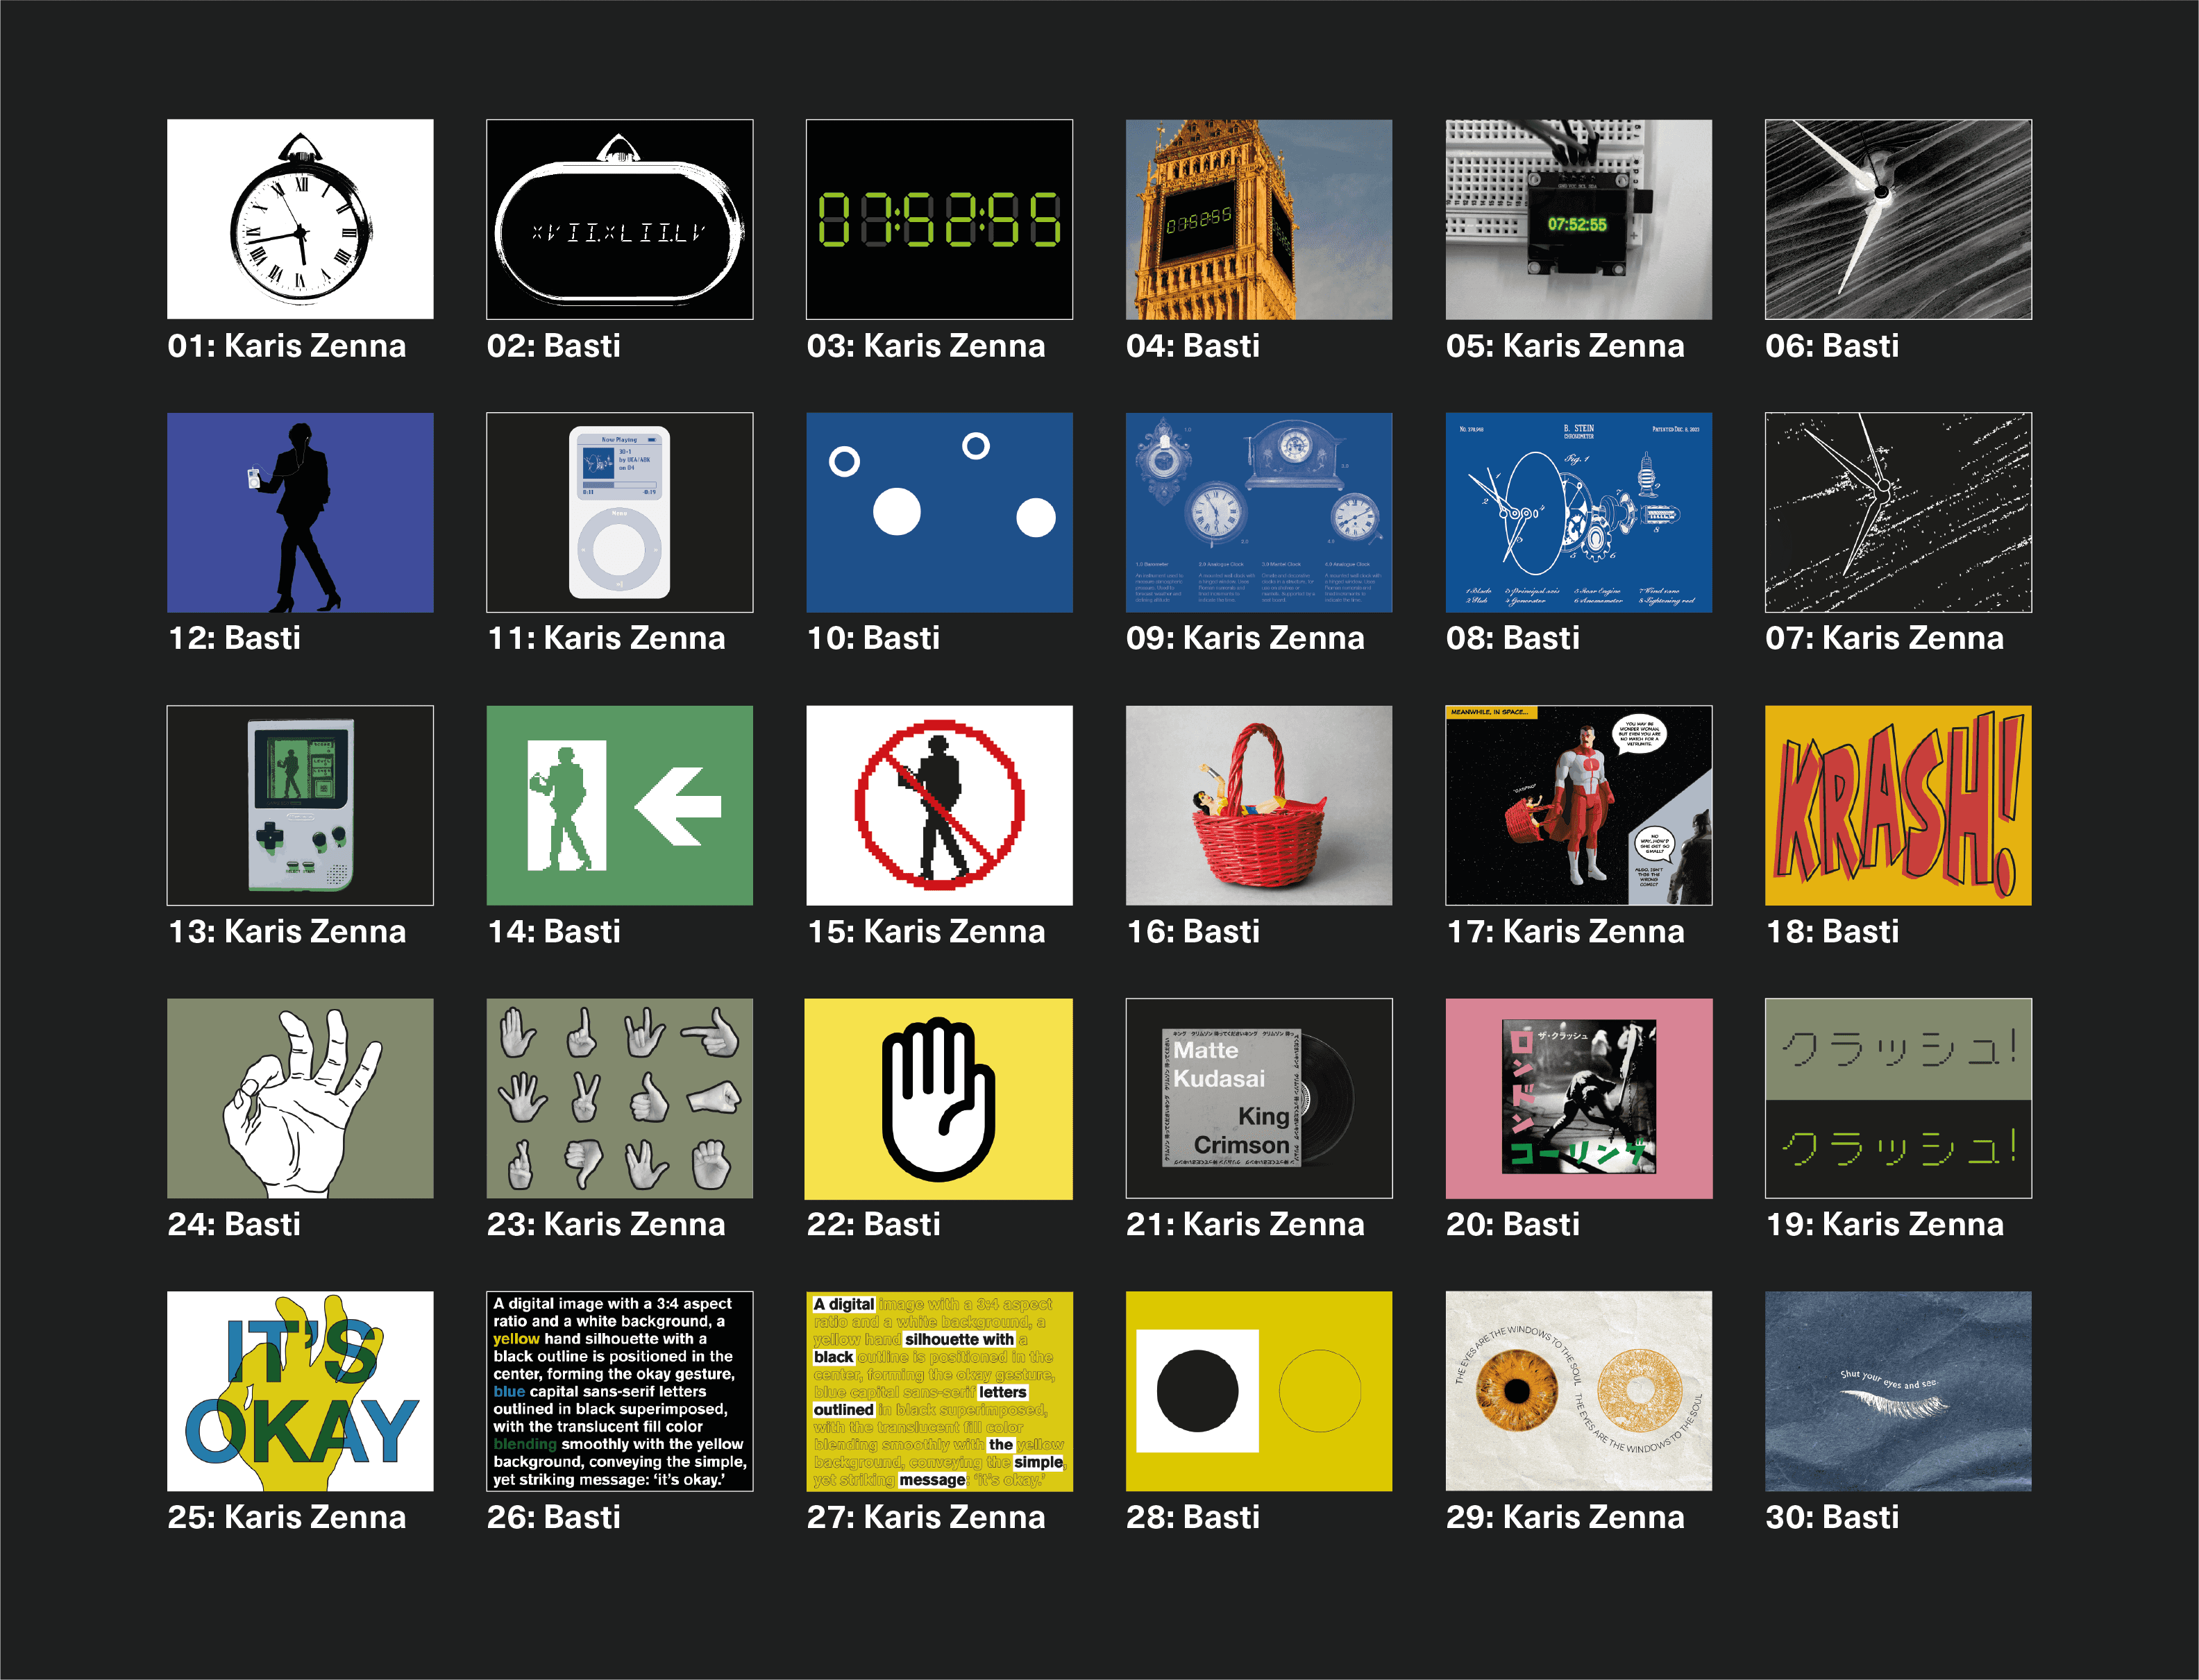2199x1680 pixels.
Task: Click the white iPod thumbnail
Action: click(x=620, y=512)
